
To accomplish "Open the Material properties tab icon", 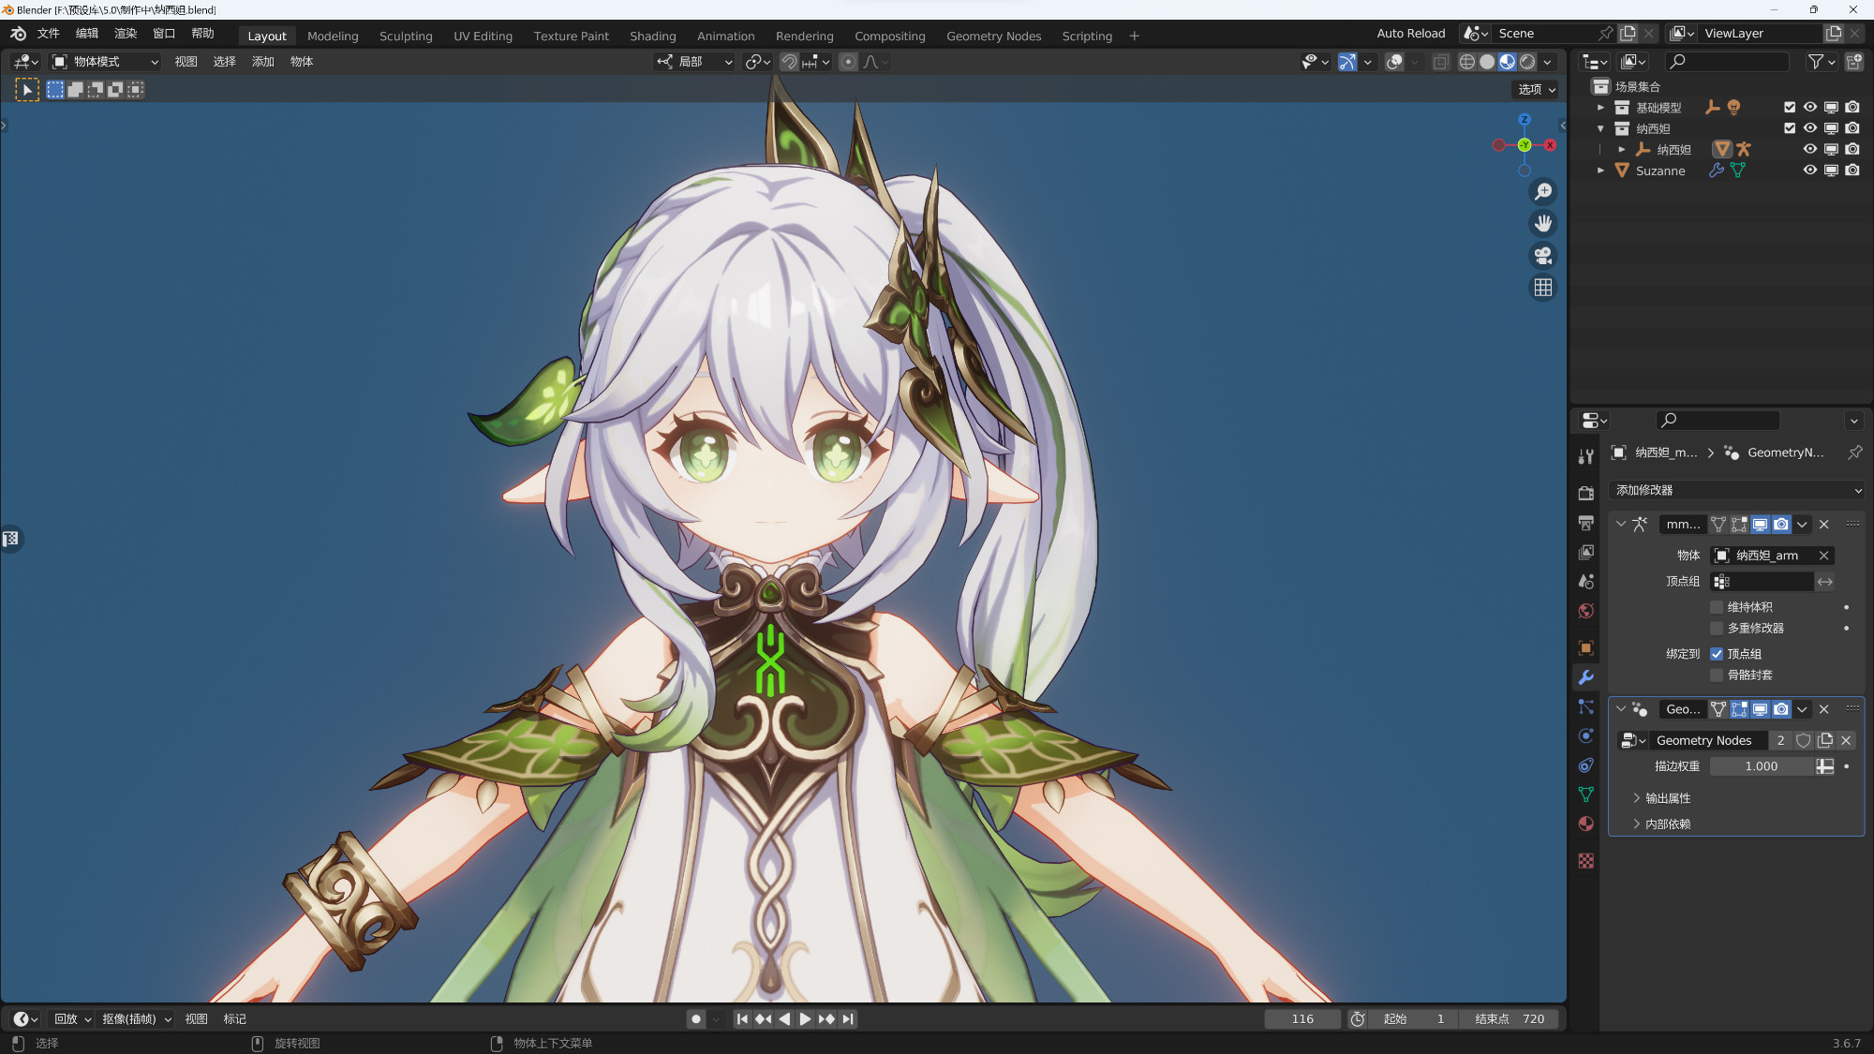I will 1585,824.
